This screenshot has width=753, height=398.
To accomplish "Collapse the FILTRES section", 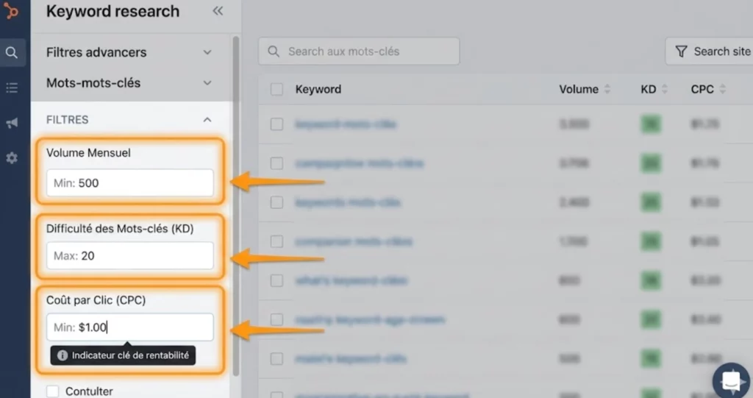I will point(207,119).
